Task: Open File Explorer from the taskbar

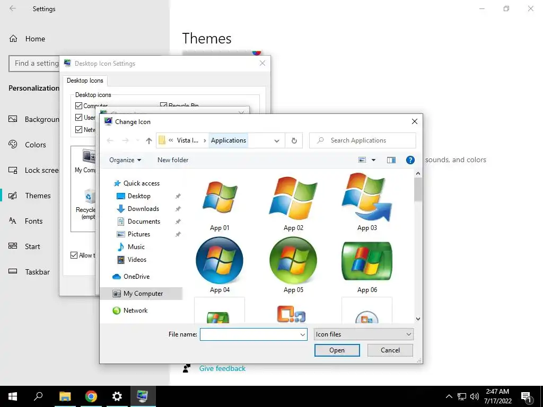Action: [x=65, y=396]
